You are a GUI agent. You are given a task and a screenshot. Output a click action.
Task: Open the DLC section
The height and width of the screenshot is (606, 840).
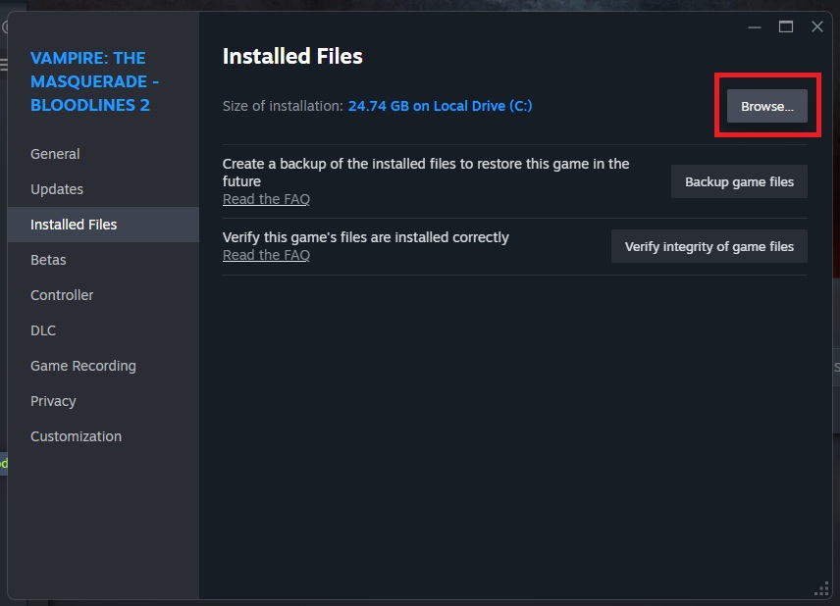[x=43, y=330]
